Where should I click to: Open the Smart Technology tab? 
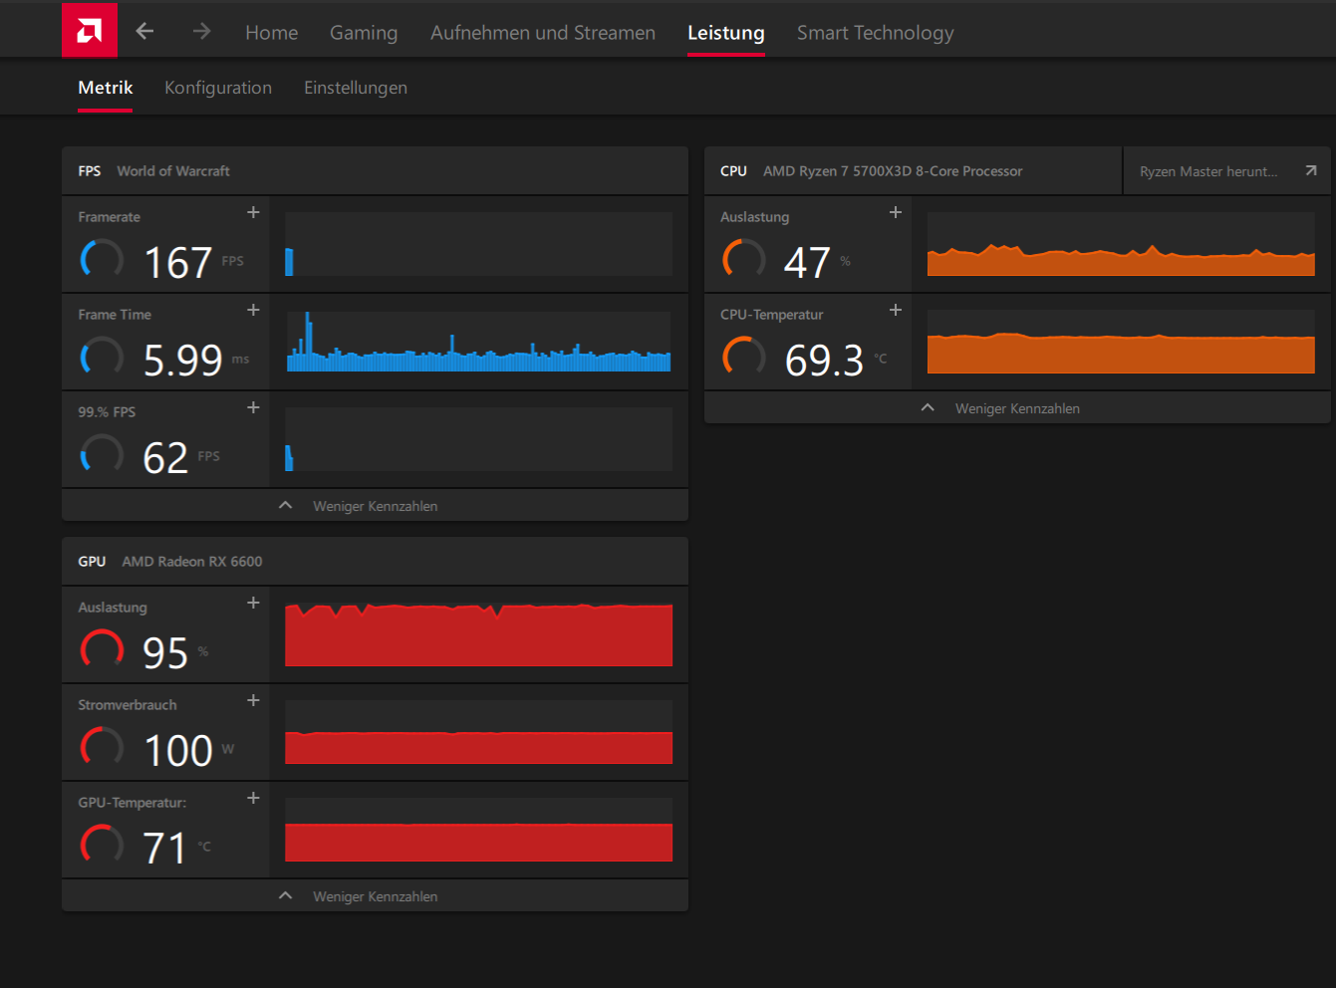pos(876,33)
